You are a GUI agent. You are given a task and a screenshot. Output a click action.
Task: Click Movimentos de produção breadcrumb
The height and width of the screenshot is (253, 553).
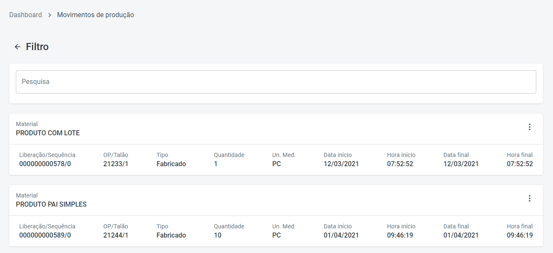pos(96,15)
